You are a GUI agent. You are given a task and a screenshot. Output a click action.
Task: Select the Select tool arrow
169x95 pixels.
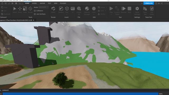click(x=15, y=9)
